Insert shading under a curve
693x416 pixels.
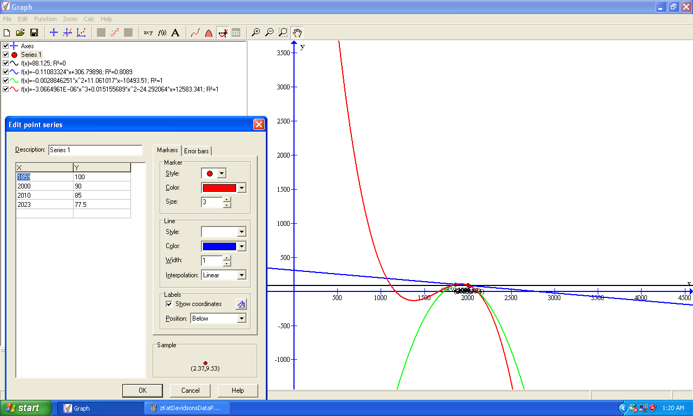pos(208,32)
